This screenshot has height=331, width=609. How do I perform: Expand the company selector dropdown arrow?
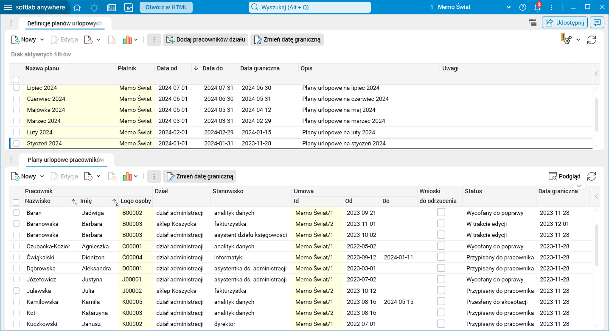[509, 7]
